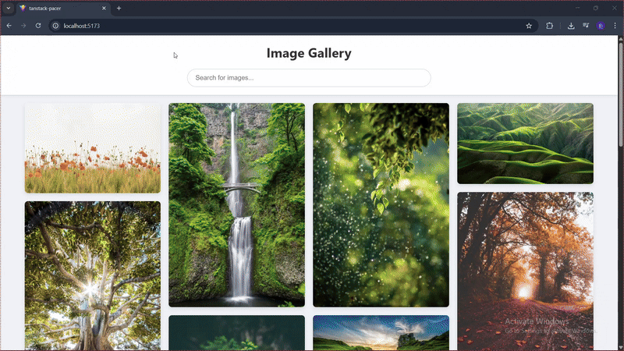Open the media controls icon
The image size is (624, 351).
(x=586, y=26)
